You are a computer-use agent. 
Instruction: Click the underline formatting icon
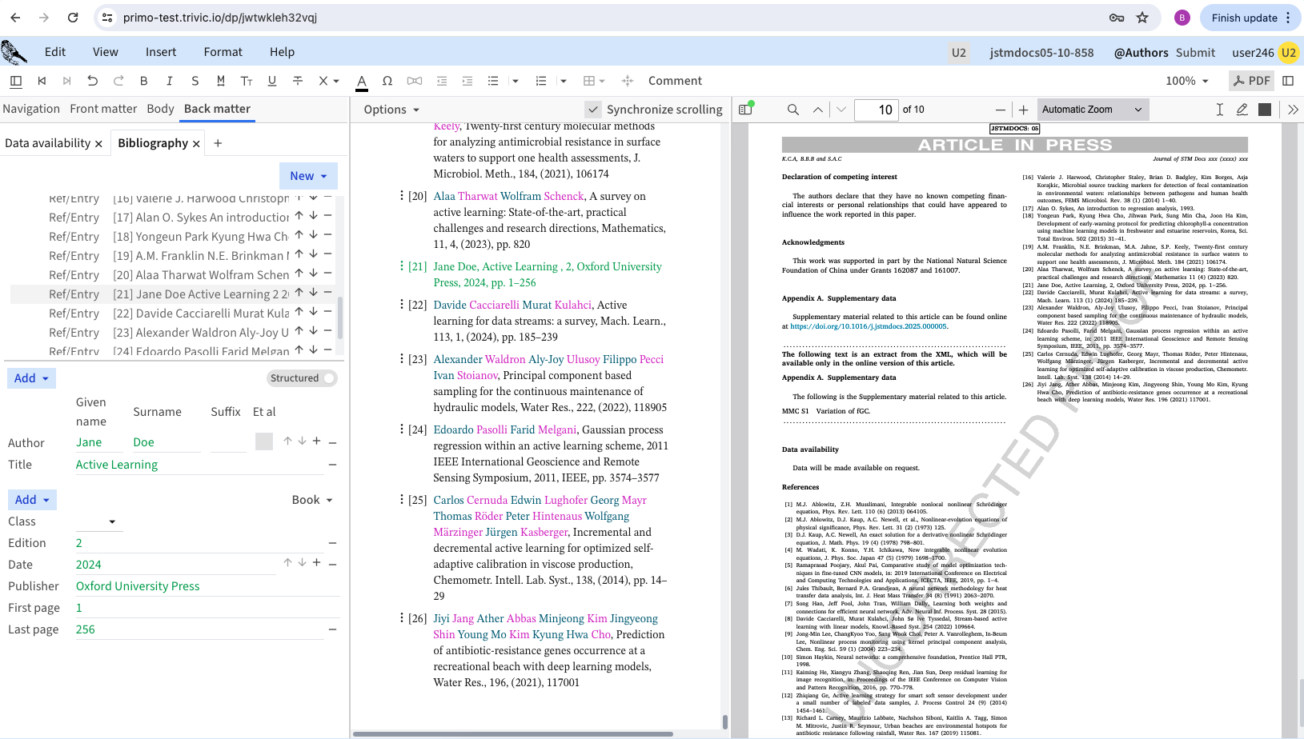[272, 81]
